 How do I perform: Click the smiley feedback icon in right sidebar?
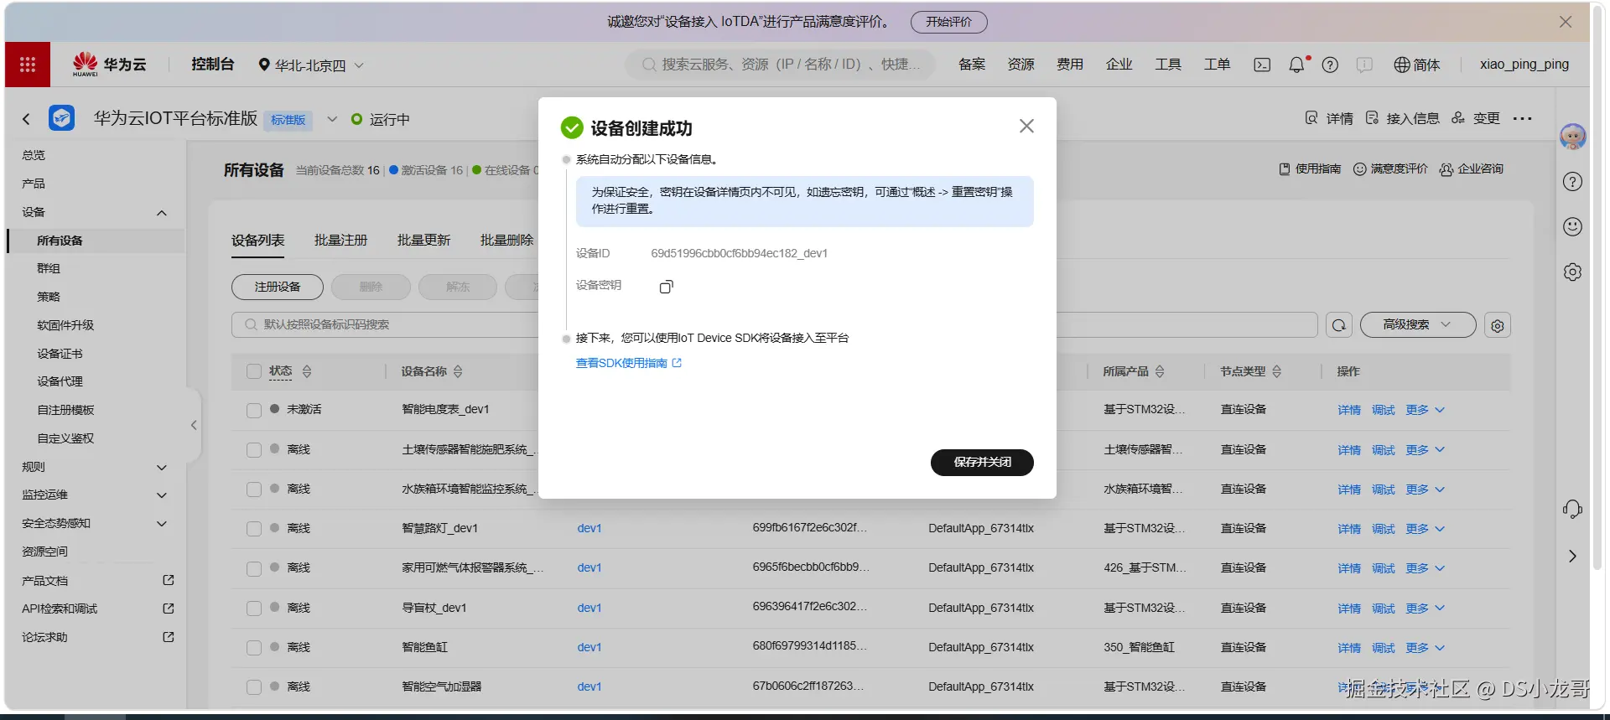(1572, 226)
